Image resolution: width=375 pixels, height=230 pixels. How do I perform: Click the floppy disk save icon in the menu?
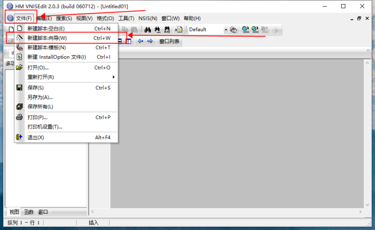pyautogui.click(x=19, y=87)
